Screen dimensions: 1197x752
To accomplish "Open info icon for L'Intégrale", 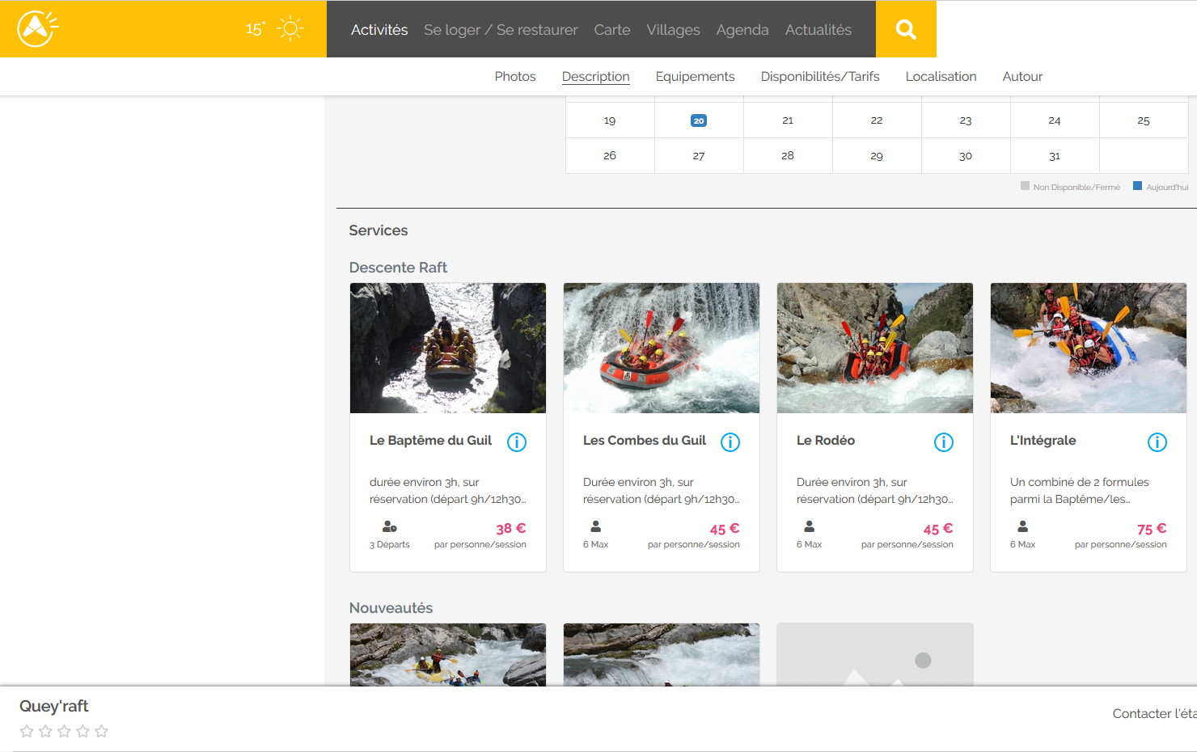I will [x=1157, y=442].
